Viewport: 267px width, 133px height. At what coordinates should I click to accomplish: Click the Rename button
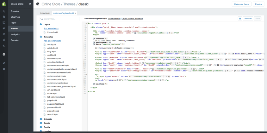(248, 19)
